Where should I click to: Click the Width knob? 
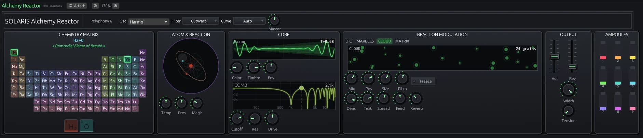pos(568,90)
